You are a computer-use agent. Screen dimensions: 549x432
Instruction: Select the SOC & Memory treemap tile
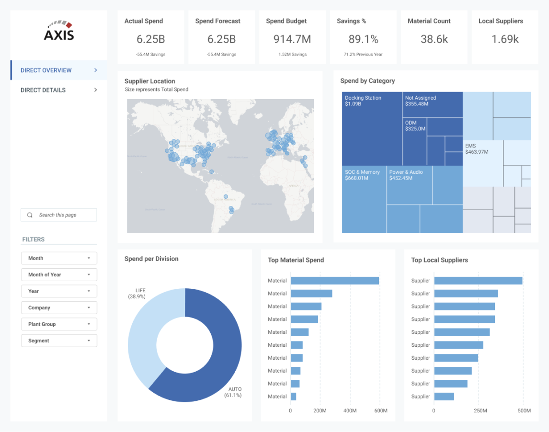tap(364, 200)
